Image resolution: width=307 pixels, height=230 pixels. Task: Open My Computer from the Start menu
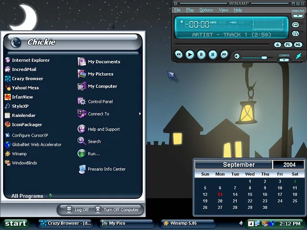click(102, 87)
